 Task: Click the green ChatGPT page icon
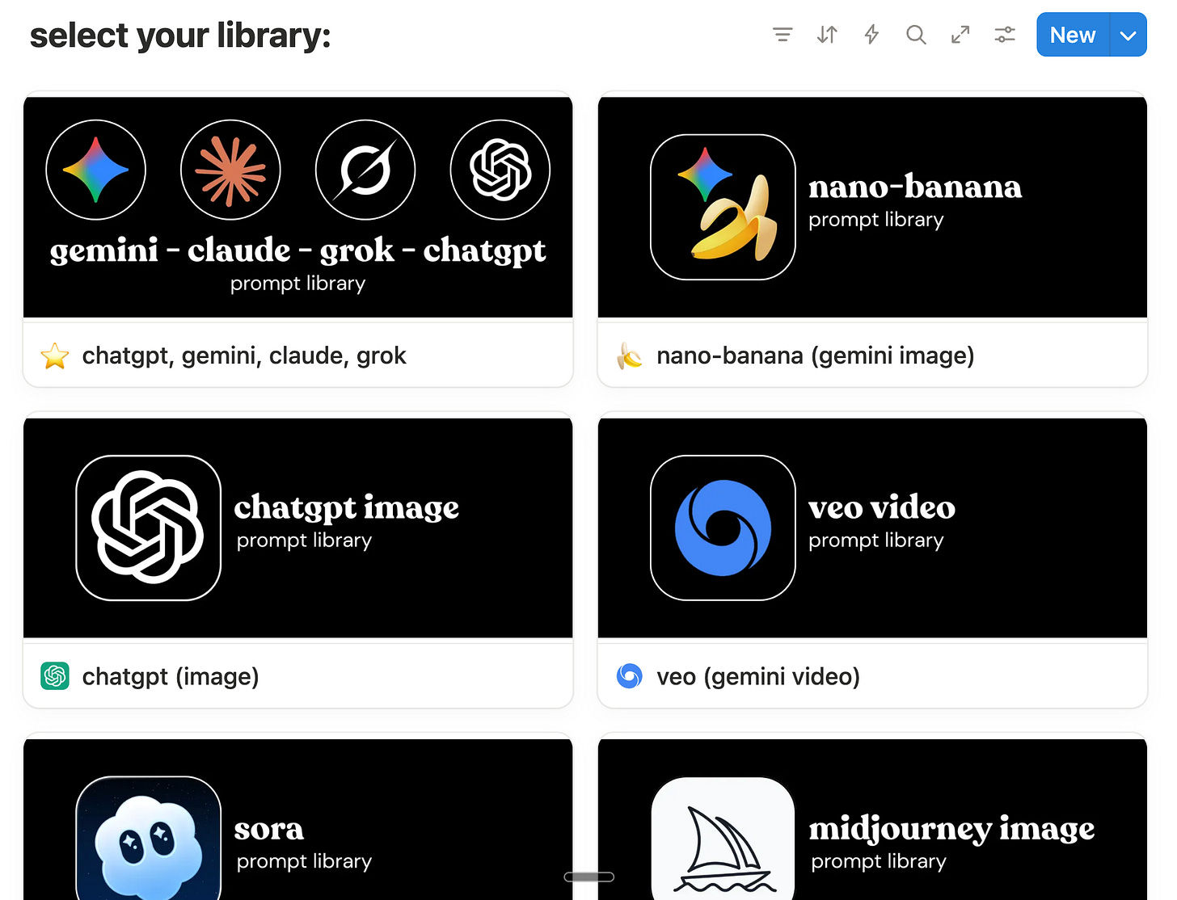pyautogui.click(x=55, y=676)
